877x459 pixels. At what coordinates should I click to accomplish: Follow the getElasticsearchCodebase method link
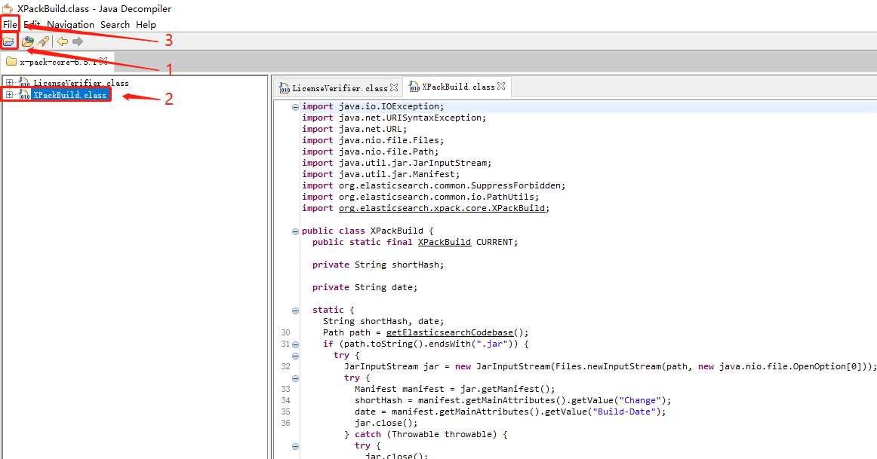pos(450,333)
